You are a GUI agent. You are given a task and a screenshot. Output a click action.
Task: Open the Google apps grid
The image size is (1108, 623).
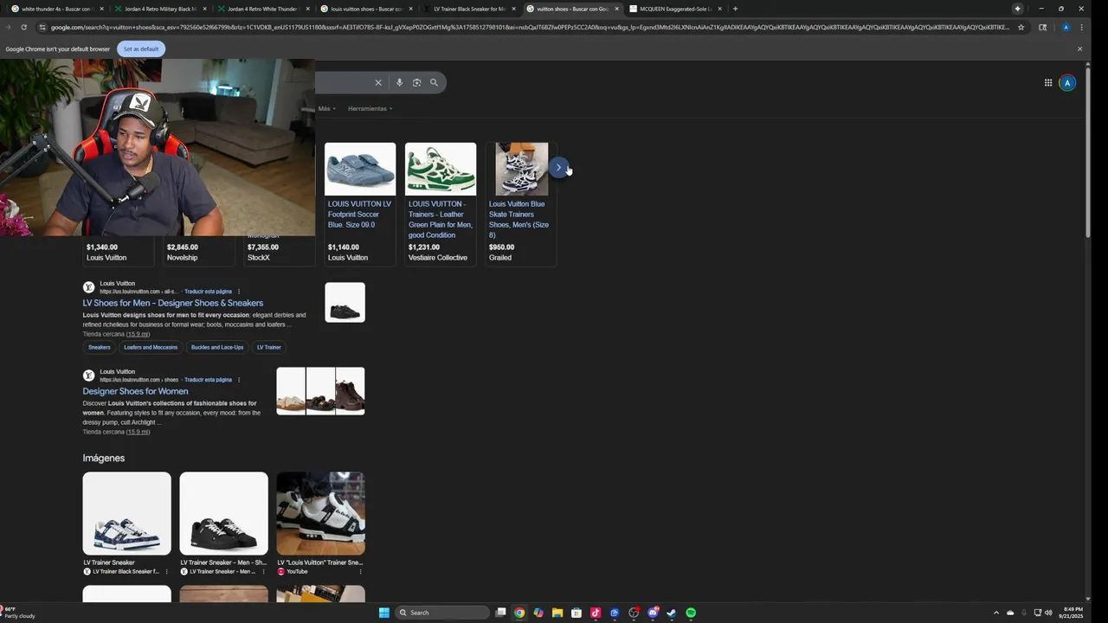tap(1047, 83)
